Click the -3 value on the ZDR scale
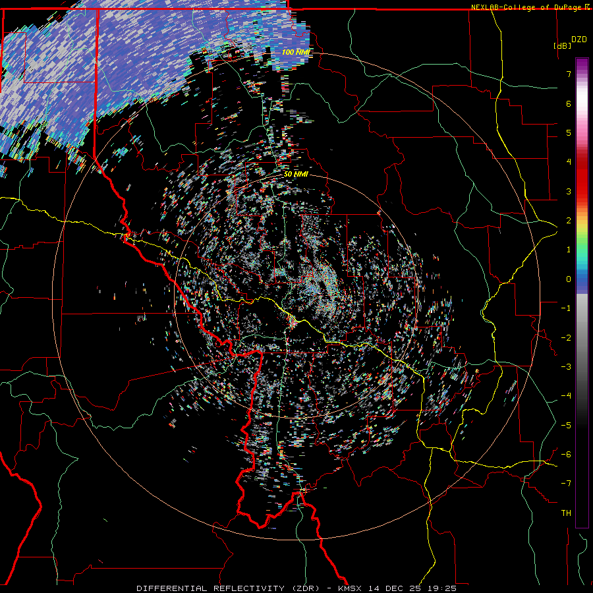This screenshot has width=593, height=593. tap(566, 367)
